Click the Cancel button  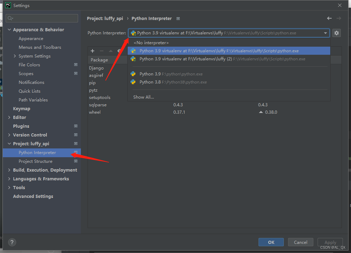tap(300, 242)
